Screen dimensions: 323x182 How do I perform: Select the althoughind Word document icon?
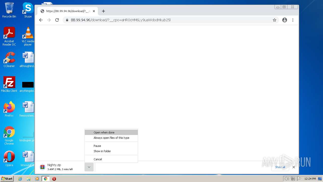click(x=27, y=60)
